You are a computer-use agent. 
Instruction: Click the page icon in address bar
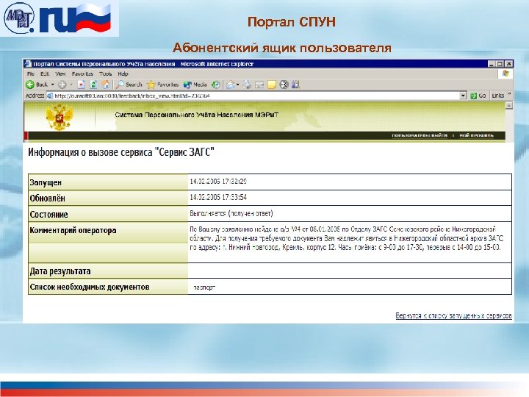coord(50,96)
